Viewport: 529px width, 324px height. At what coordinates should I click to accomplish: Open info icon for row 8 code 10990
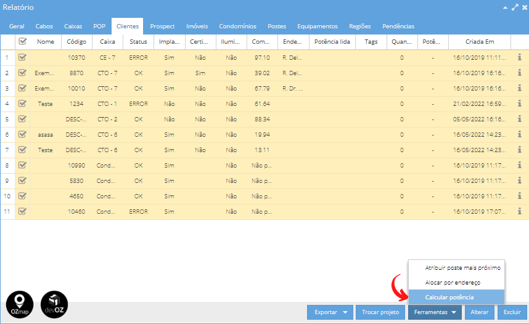point(520,165)
